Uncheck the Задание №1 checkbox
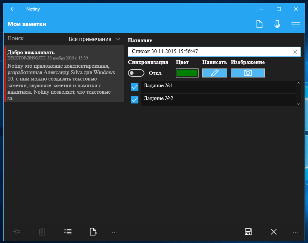The width and height of the screenshot is (308, 243). (x=135, y=87)
